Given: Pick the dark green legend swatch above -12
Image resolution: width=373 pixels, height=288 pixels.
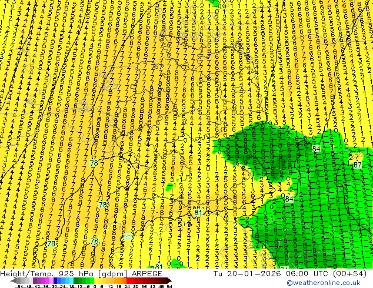Looking at the screenshot, I should pyautogui.click(x=76, y=280).
